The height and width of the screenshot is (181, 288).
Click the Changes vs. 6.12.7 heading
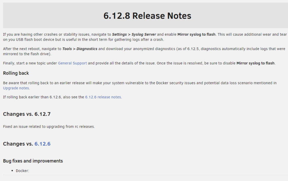click(27, 114)
